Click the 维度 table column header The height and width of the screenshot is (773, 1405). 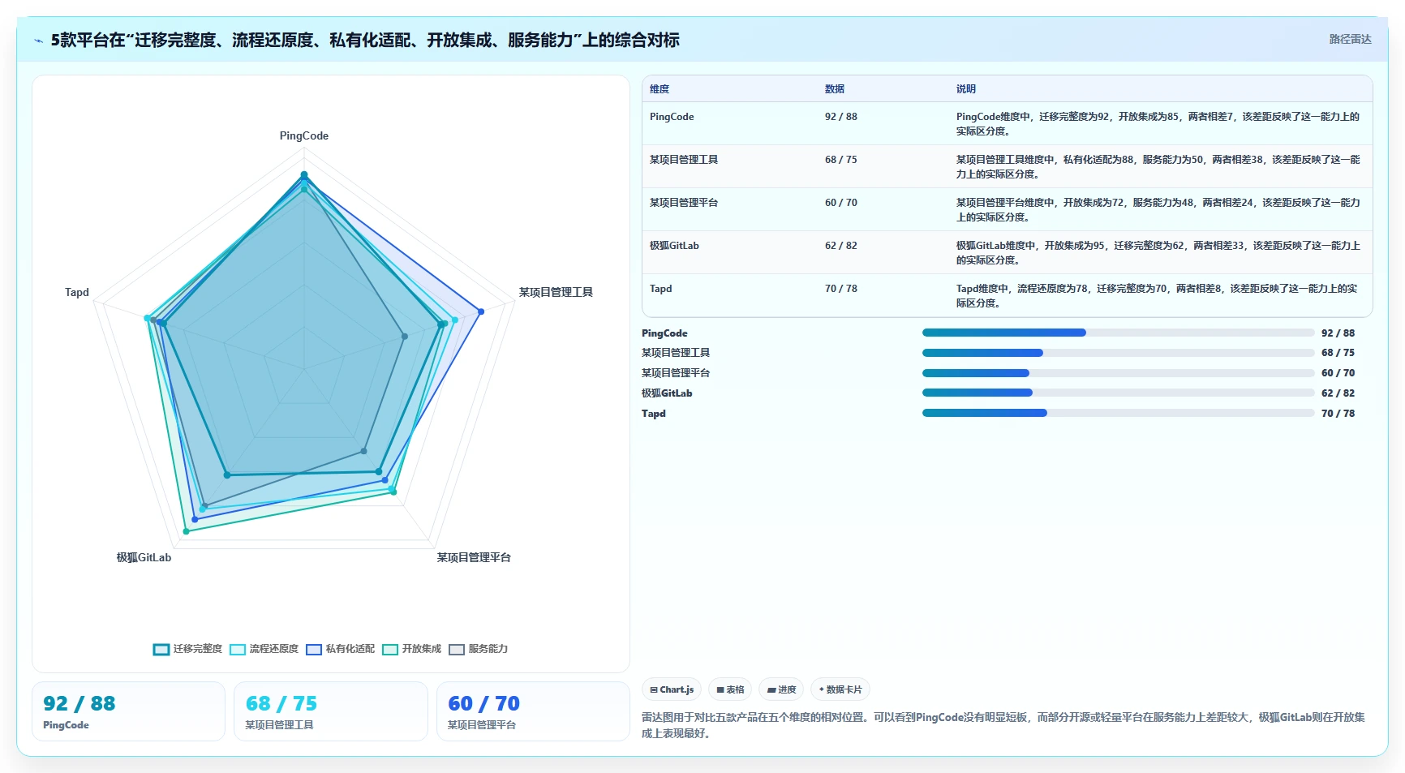coord(660,89)
